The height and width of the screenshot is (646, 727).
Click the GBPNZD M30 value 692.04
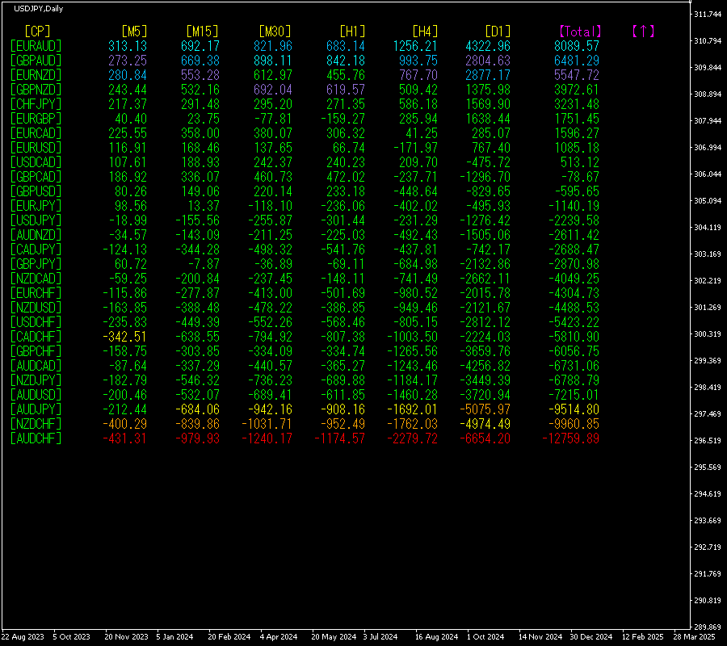[x=273, y=90]
